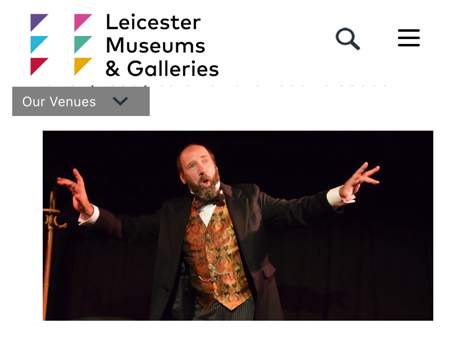Click the performer's bearded face in the image

click(200, 171)
